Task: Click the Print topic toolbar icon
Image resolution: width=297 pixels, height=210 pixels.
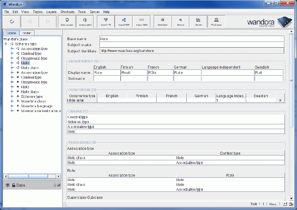Action: pyautogui.click(x=216, y=22)
